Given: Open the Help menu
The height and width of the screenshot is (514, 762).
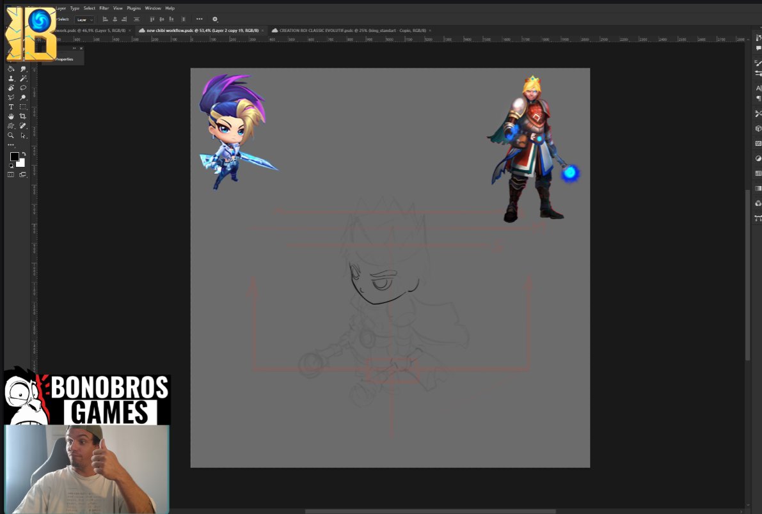Looking at the screenshot, I should (170, 8).
